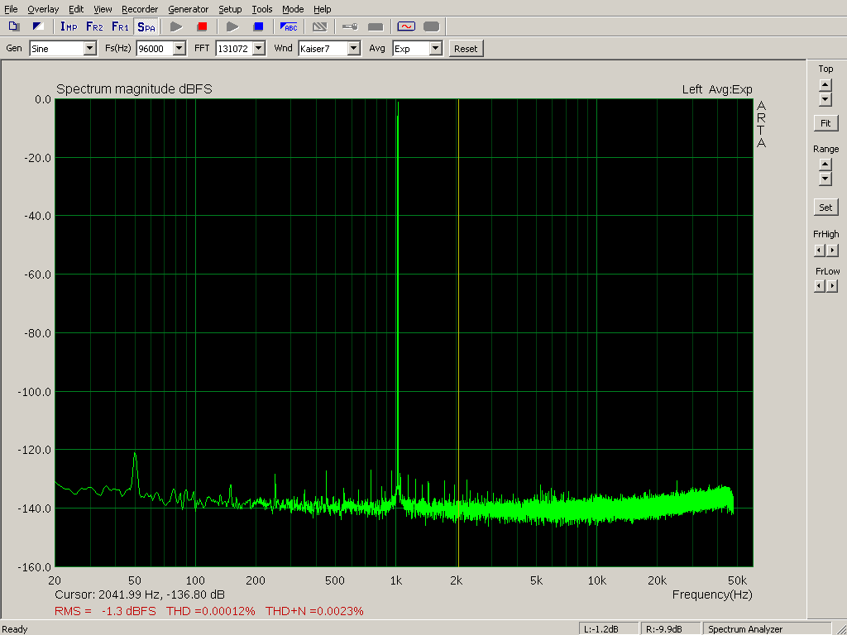Click the FrLow right arrow
This screenshot has height=635, width=847.
click(x=832, y=286)
